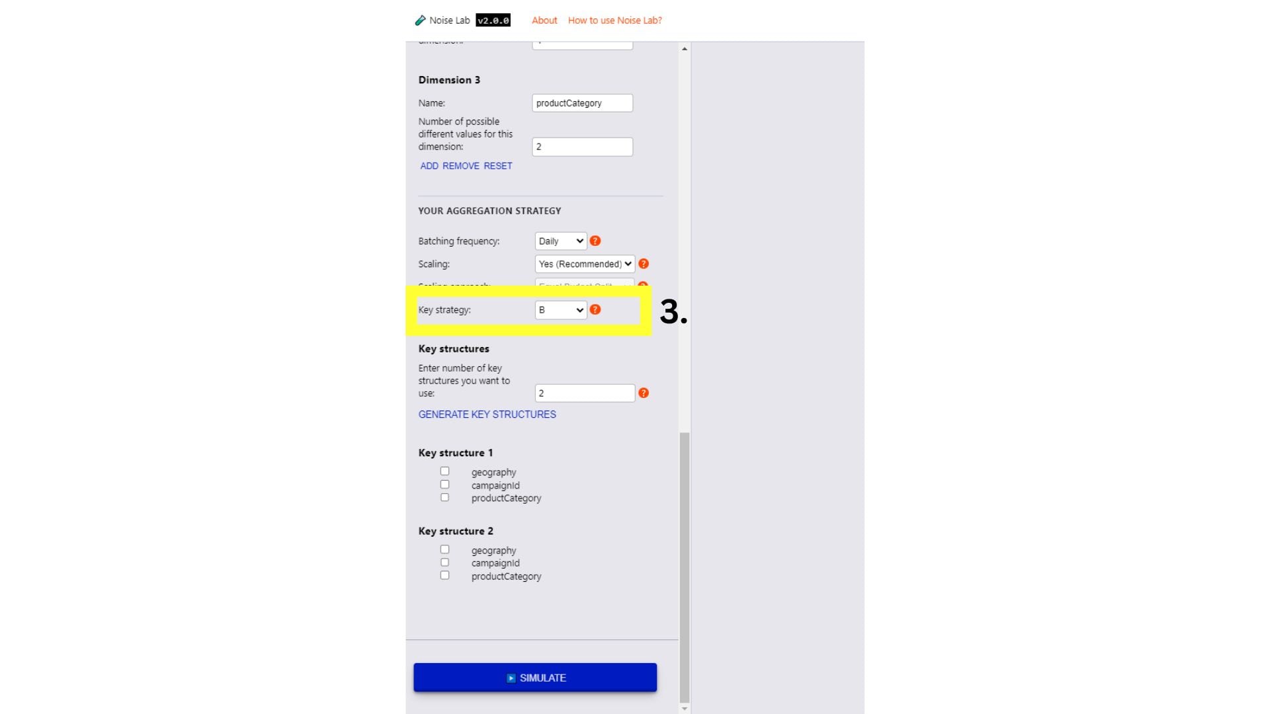This screenshot has width=1270, height=714.
Task: Click GENERATE KEY STRUCTURES link
Action: pos(487,414)
